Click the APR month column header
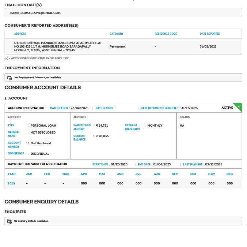 (x=84, y=174)
